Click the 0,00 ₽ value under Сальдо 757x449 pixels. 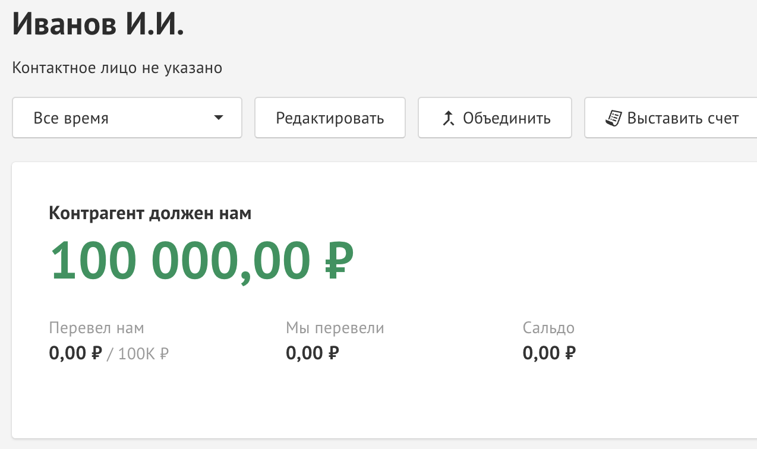(550, 354)
